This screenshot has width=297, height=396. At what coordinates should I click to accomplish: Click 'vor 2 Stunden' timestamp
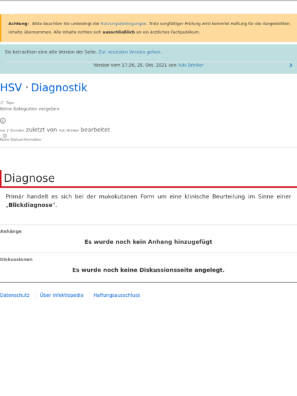click(12, 130)
